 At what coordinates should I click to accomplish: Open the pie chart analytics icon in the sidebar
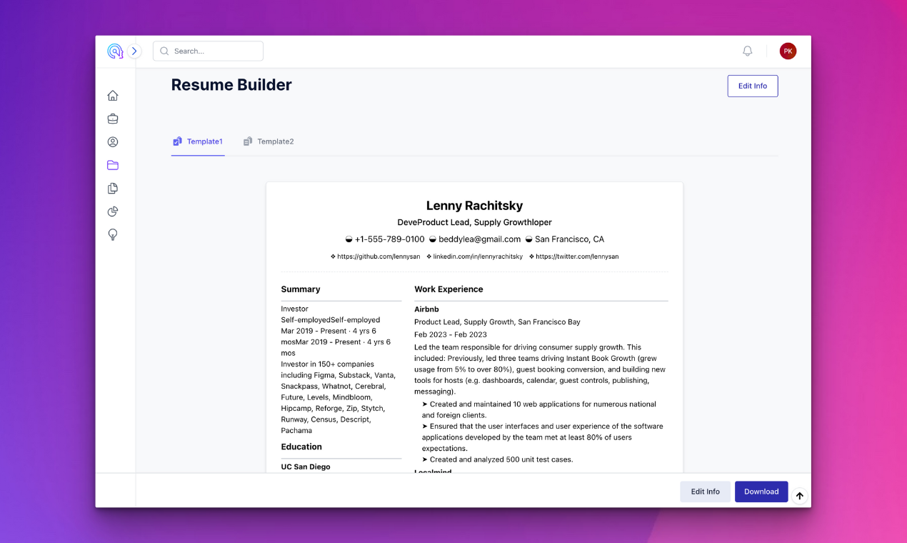pyautogui.click(x=113, y=211)
